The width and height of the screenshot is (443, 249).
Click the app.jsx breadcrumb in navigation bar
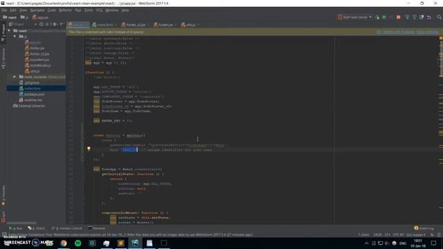tap(40, 17)
